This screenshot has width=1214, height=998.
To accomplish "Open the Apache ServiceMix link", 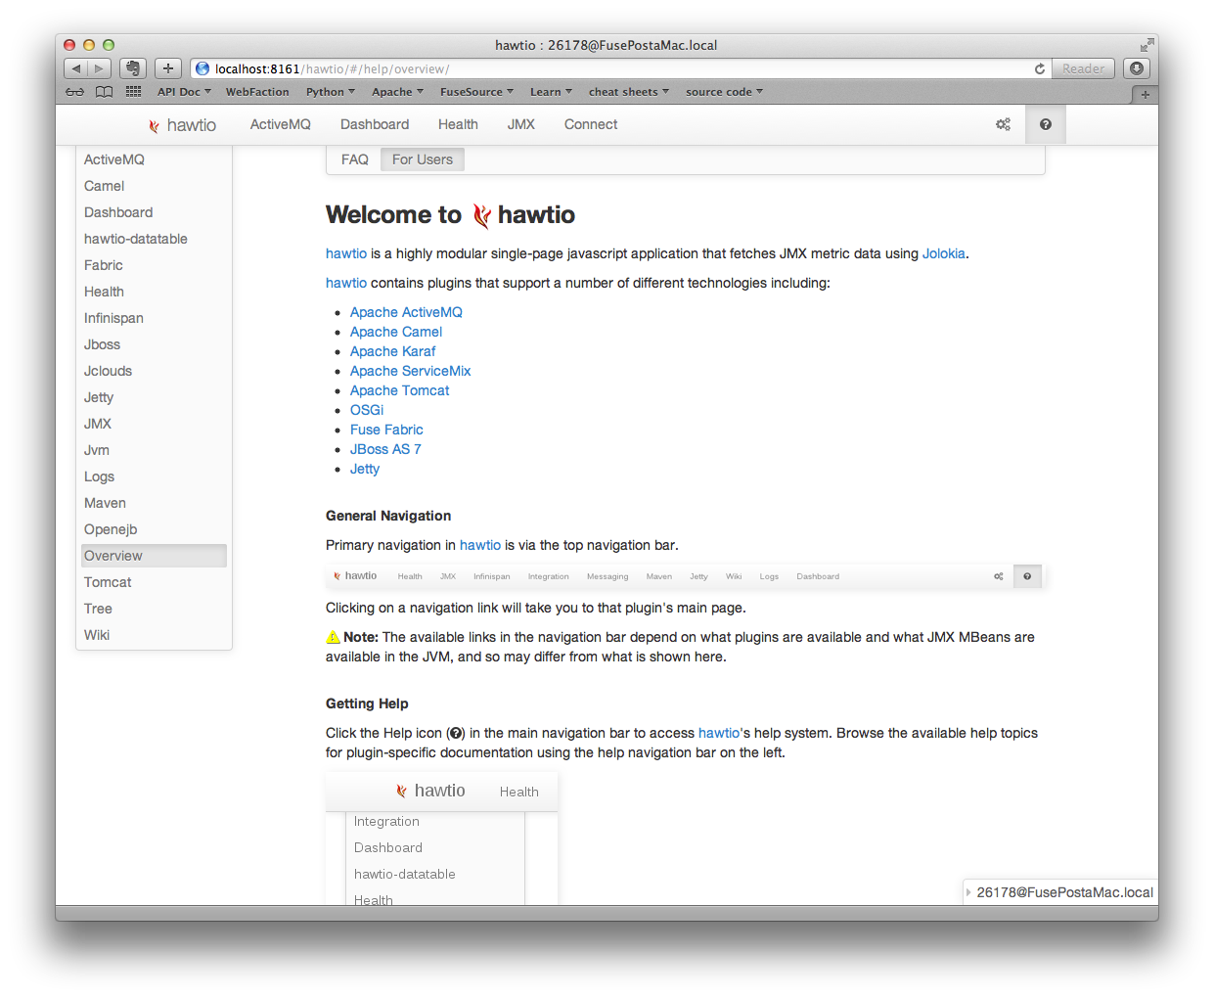I will click(x=410, y=371).
